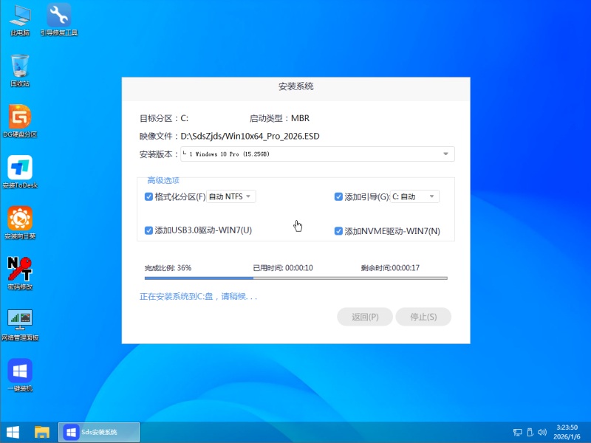
Task: Launch the 一键装机 desktop icon
Action: (x=20, y=371)
